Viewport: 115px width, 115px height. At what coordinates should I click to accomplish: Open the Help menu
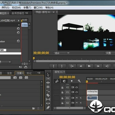point(50,8)
